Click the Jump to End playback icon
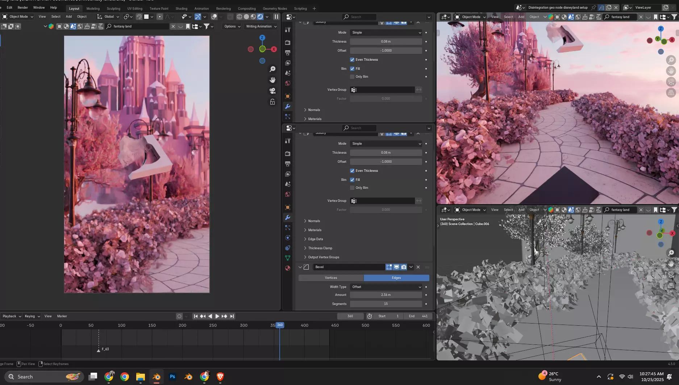 [232, 316]
